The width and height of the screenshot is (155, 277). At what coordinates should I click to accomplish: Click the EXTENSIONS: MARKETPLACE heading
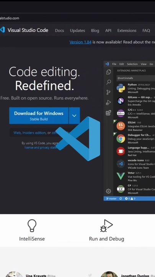click(x=131, y=70)
